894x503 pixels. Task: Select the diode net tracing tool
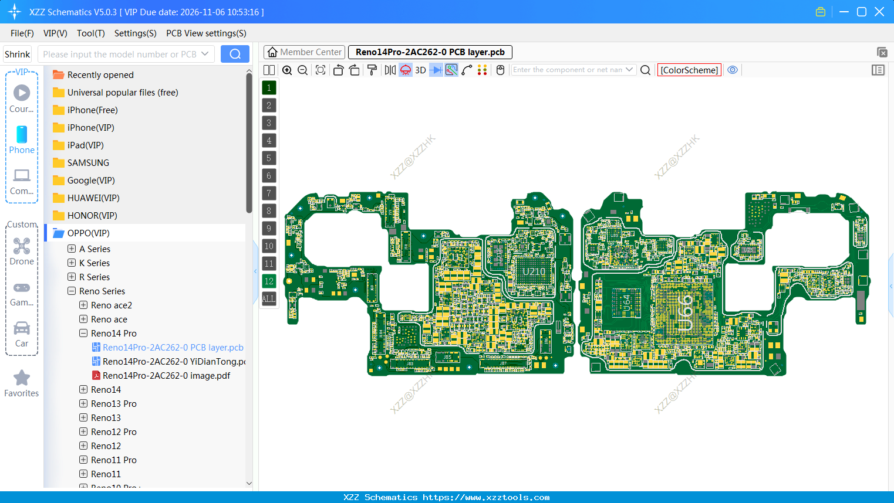pos(437,70)
